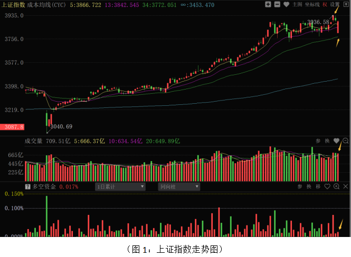Click the magnifier minus icon in 成交量 panel
The height and width of the screenshot is (257, 351).
tap(346, 141)
